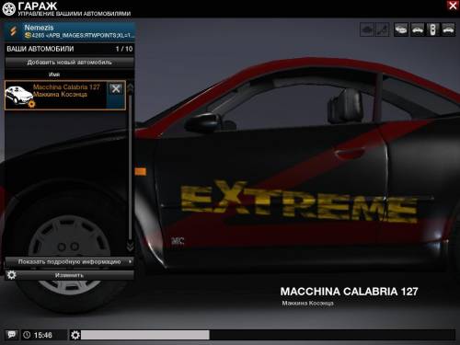460x345 pixels.
Task: Click the gear icon next to Изменить
Action: click(x=11, y=275)
